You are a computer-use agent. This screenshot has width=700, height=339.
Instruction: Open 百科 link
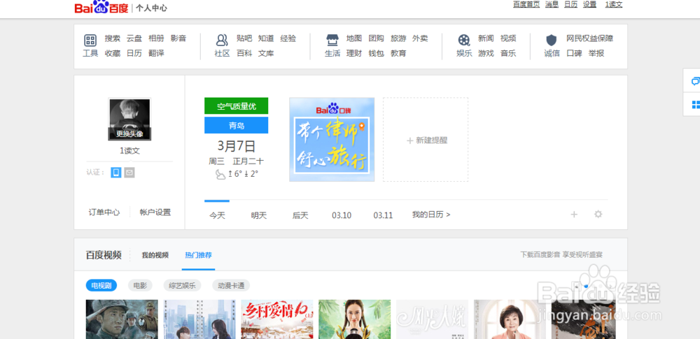click(x=244, y=53)
